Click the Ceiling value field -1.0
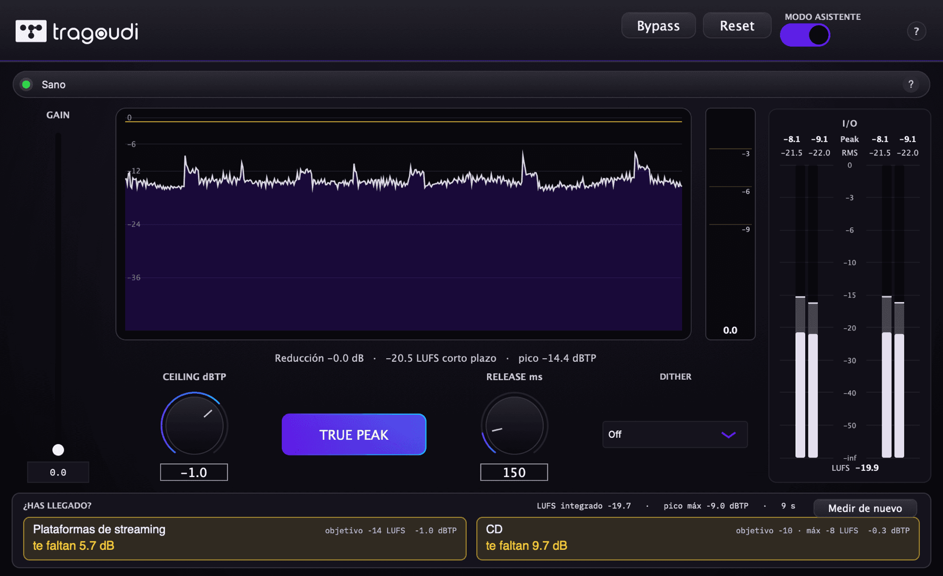Image resolution: width=943 pixels, height=576 pixels. click(x=194, y=472)
